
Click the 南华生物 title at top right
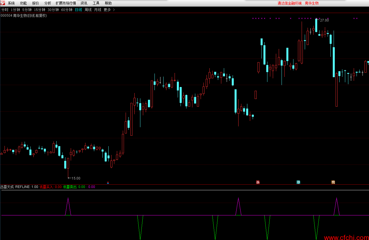312,3
